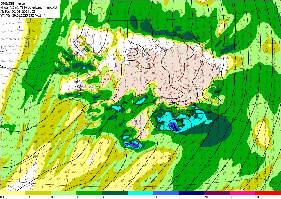
Task: Click the '5' legend value
Action: coord(129,197)
